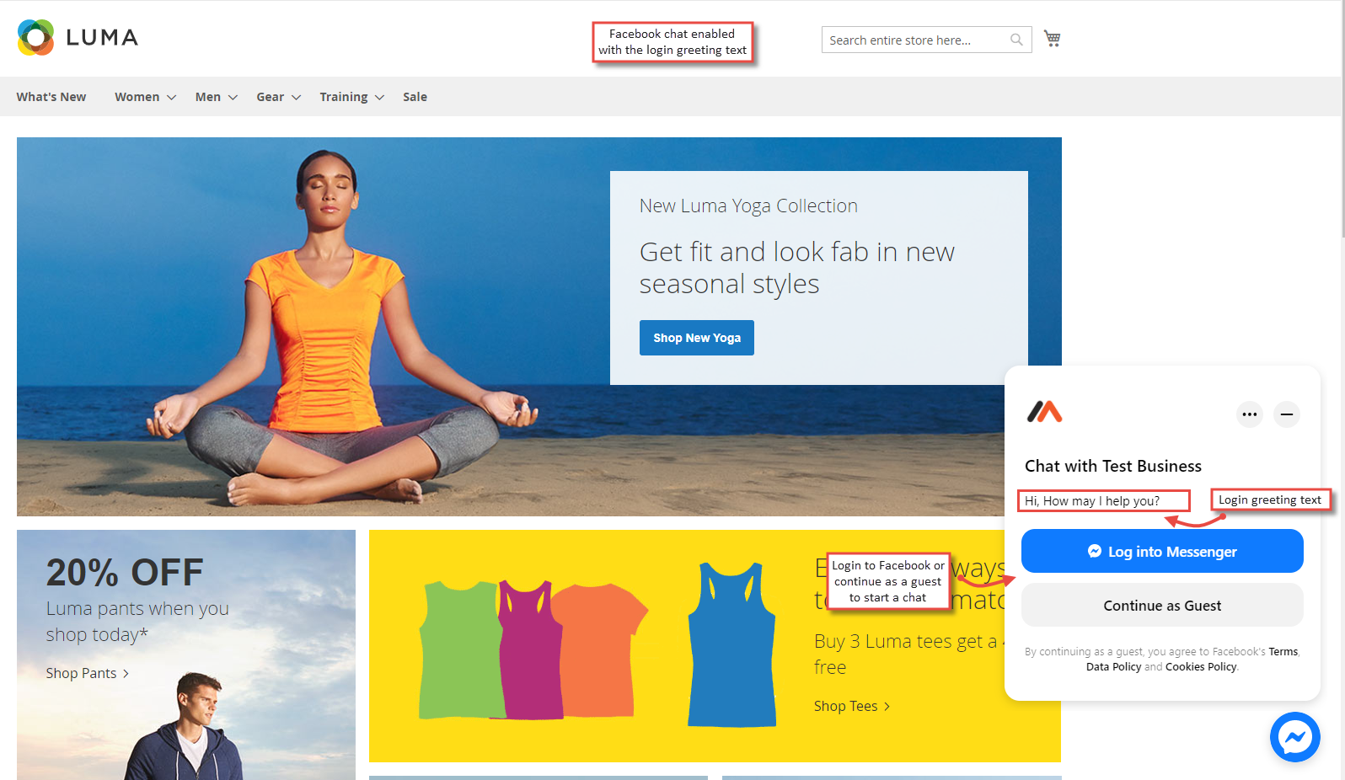Open the Cookies Policy link
The image size is (1345, 780).
(x=1201, y=667)
